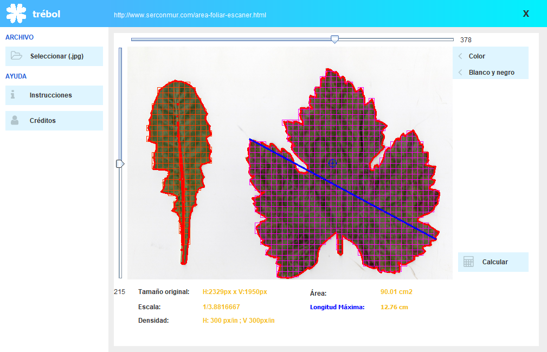The width and height of the screenshot is (547, 352).
Task: Switch view to Blanco y negro mode
Action: [491, 72]
